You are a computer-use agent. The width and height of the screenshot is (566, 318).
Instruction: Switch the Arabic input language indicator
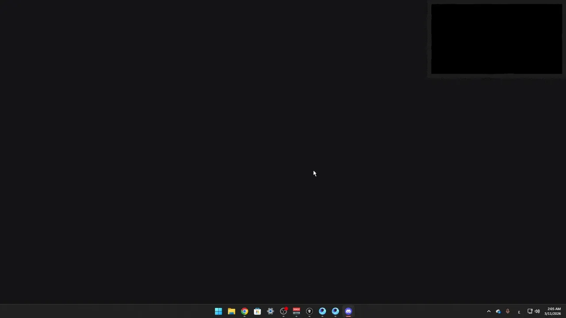(x=519, y=312)
